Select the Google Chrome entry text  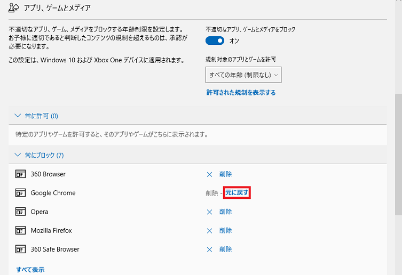click(53, 193)
